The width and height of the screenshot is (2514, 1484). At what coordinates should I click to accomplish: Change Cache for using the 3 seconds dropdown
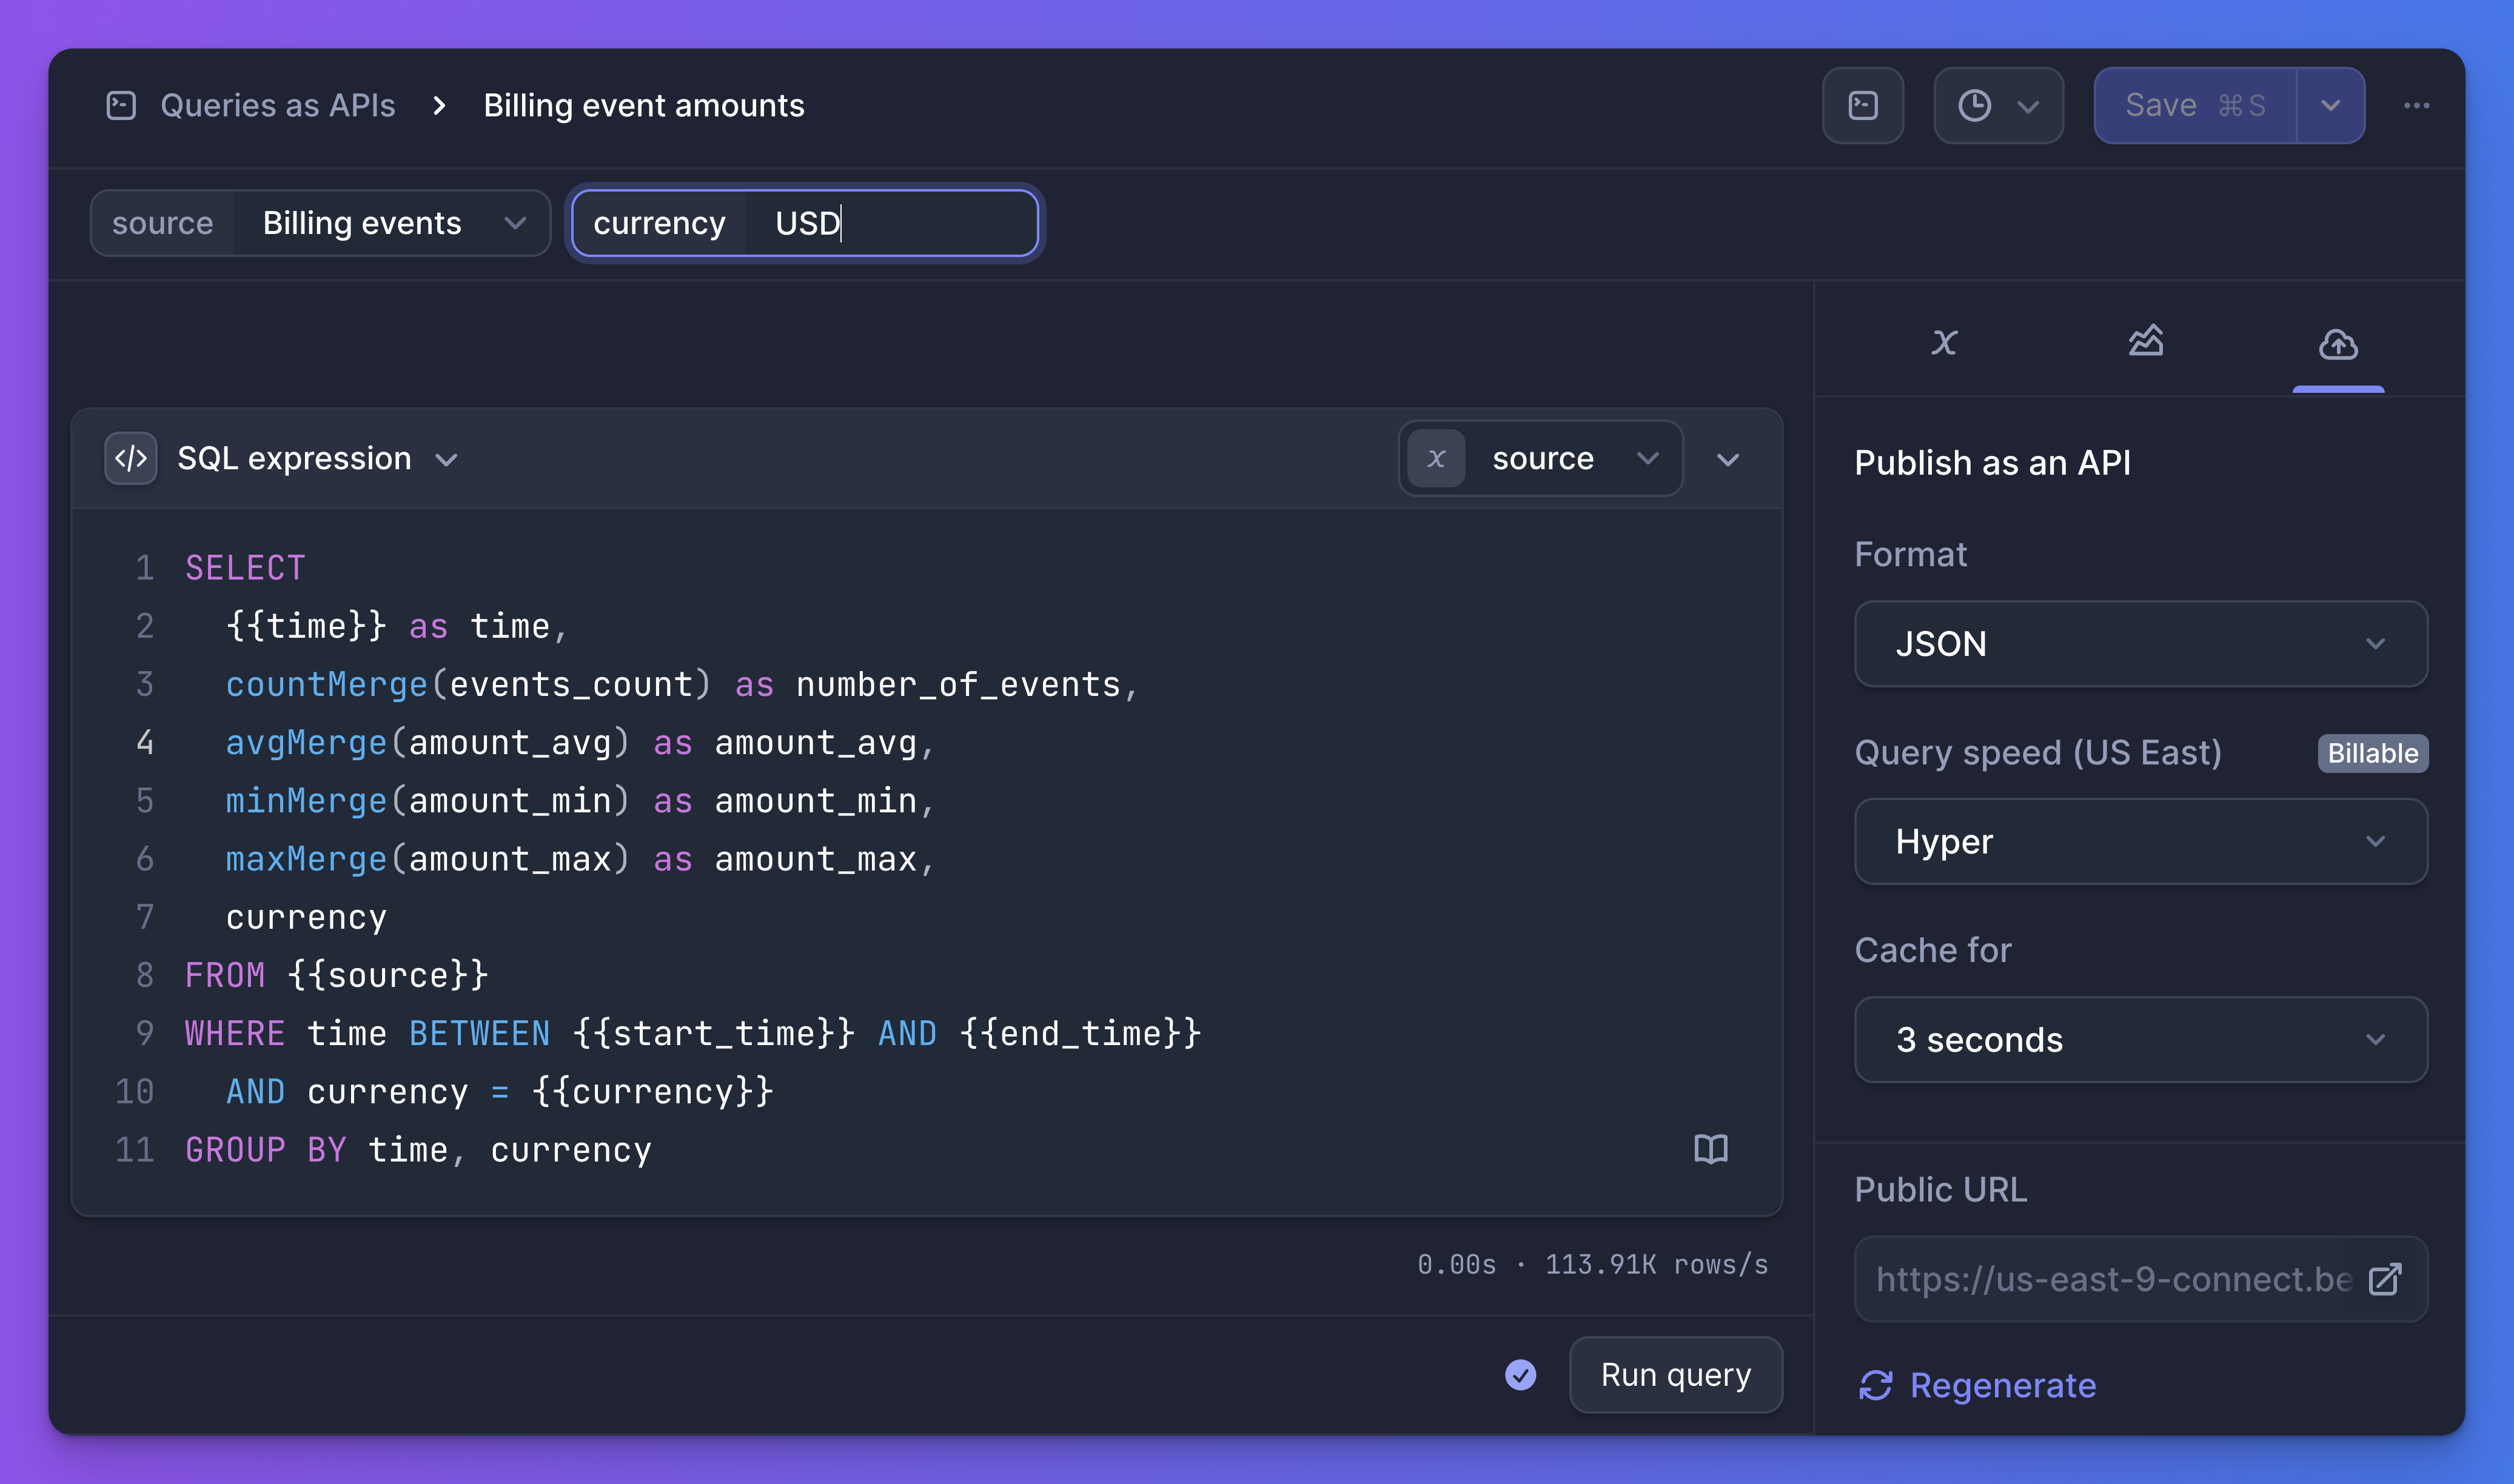click(2139, 1040)
